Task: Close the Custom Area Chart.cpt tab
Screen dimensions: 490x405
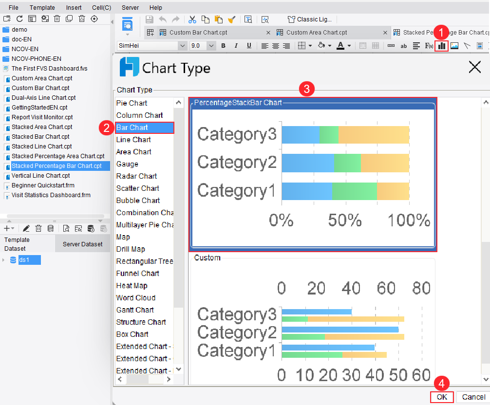Action: pos(385,33)
